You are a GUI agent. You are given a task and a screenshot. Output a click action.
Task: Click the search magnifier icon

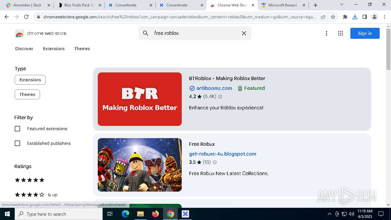(x=146, y=33)
